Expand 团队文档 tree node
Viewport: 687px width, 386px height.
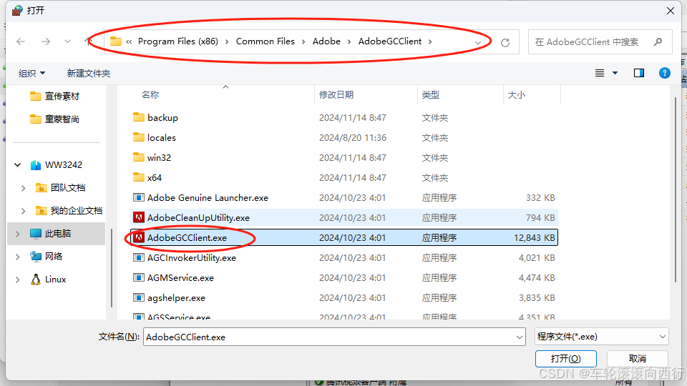[x=23, y=188]
